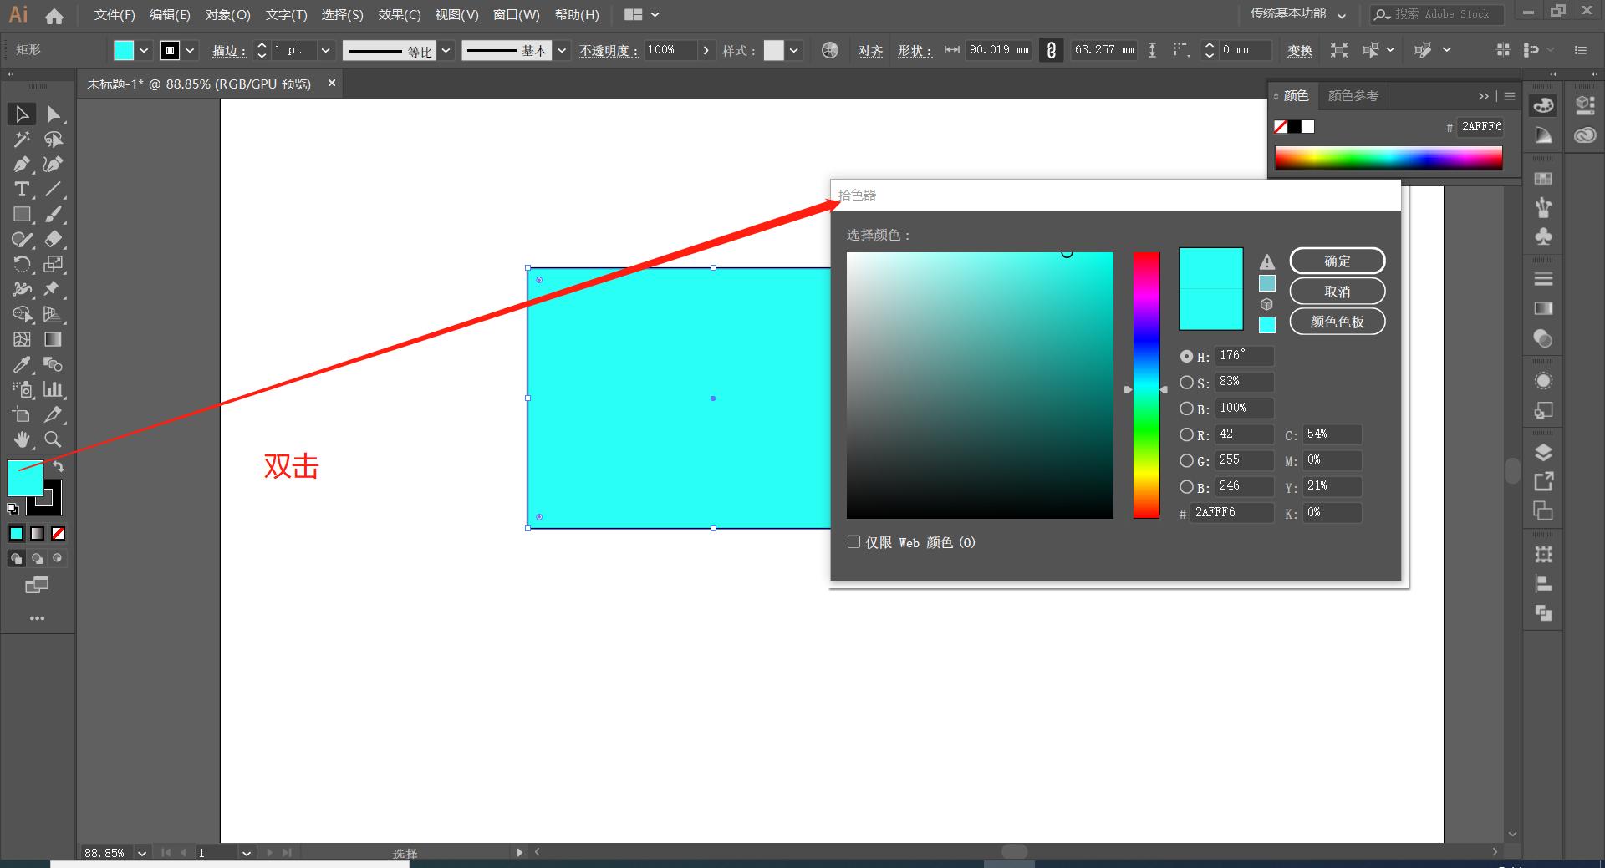Activate the Type tool
Screen dimensions: 1605x868
pyautogui.click(x=22, y=189)
